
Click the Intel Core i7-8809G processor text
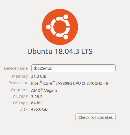[x=70, y=83]
